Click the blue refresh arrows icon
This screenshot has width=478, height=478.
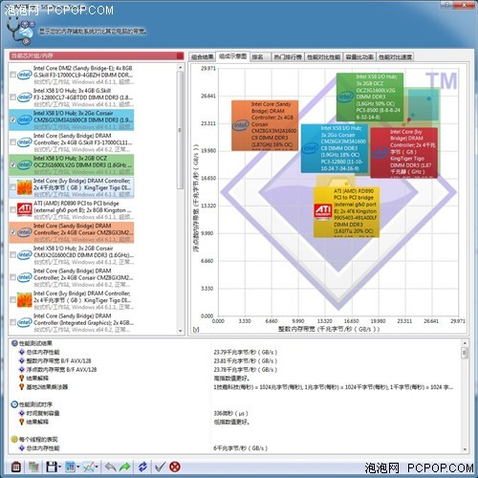click(142, 467)
